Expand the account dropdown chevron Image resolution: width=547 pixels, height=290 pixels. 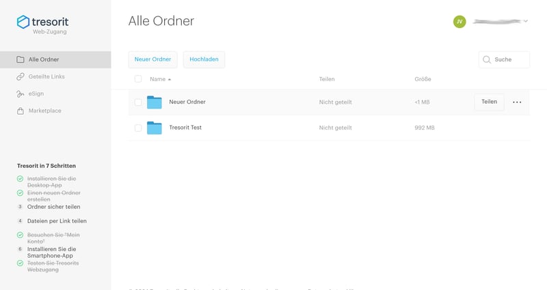pos(525,22)
